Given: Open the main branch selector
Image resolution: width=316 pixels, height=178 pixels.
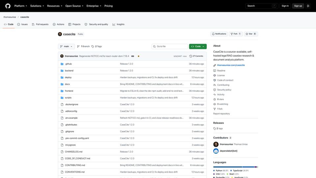Looking at the screenshot, I should point(66,46).
